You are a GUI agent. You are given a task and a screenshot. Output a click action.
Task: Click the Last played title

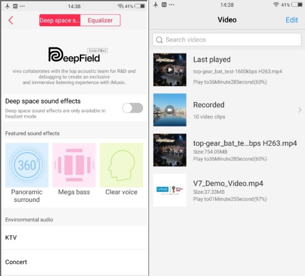pos(212,60)
